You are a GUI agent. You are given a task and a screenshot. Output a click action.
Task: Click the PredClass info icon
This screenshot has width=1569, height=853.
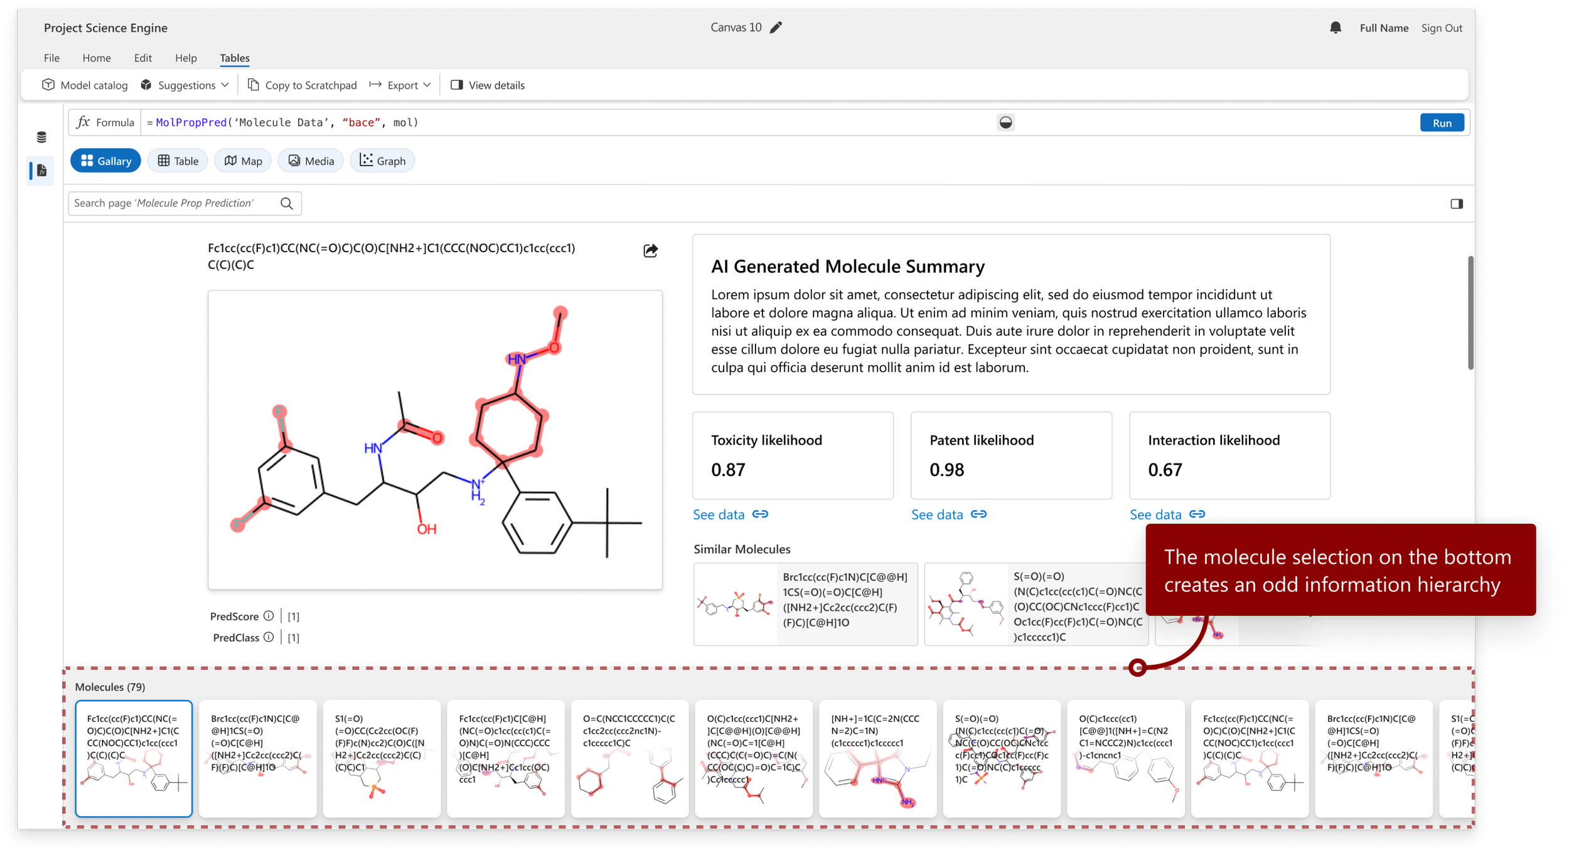(x=269, y=637)
